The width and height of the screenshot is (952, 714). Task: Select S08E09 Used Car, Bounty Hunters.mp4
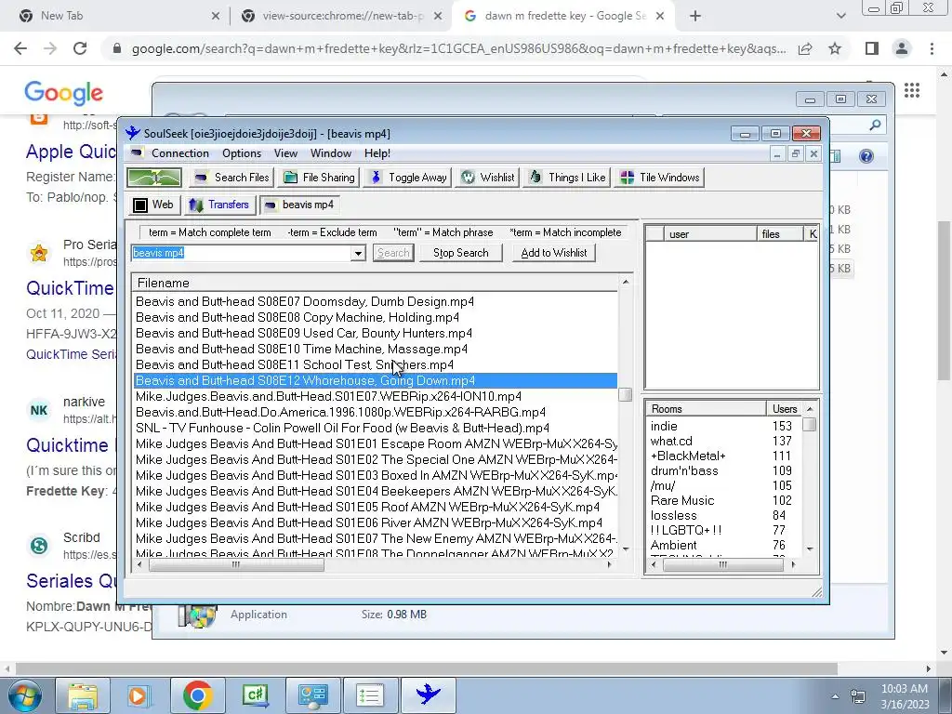(376, 334)
